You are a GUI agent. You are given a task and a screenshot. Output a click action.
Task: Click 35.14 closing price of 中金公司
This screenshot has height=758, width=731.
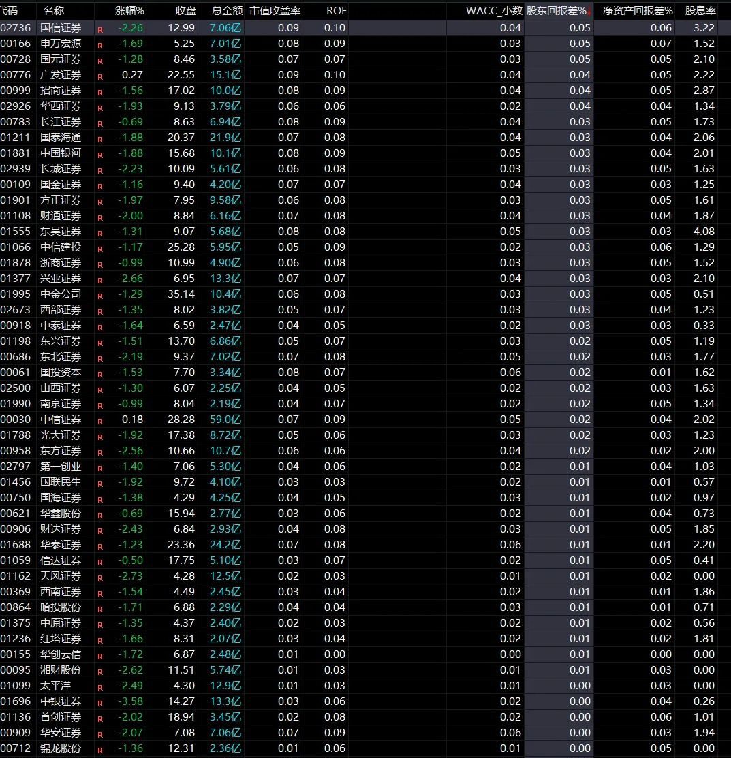tap(181, 294)
